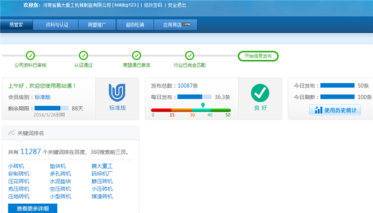
Task: Open keyword 小砖机
Action: point(16,166)
